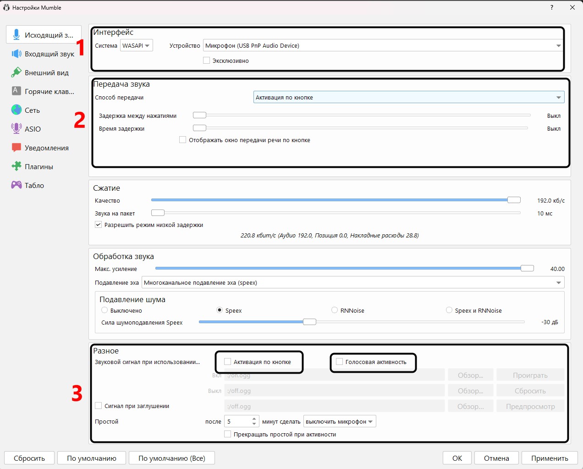
Task: Decrease the idle minutes spinner value
Action: pos(254,424)
